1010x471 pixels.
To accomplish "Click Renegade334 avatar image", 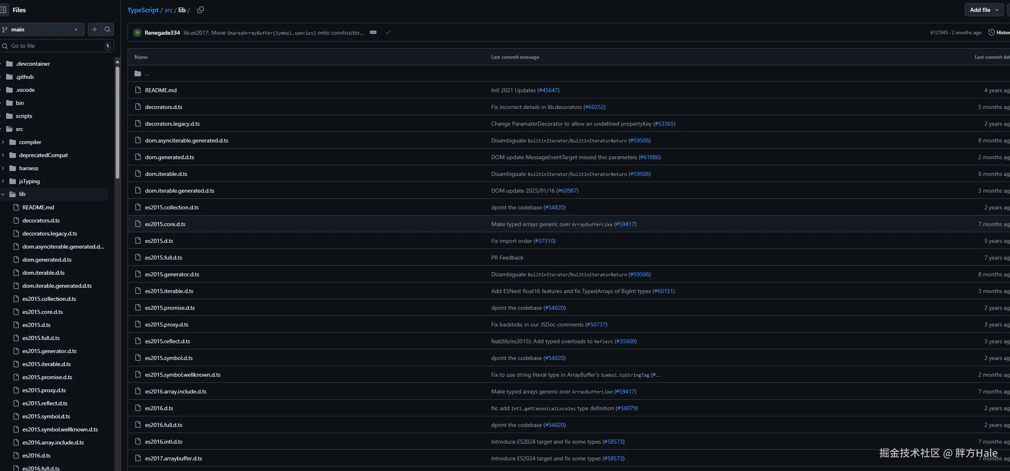I will 137,33.
